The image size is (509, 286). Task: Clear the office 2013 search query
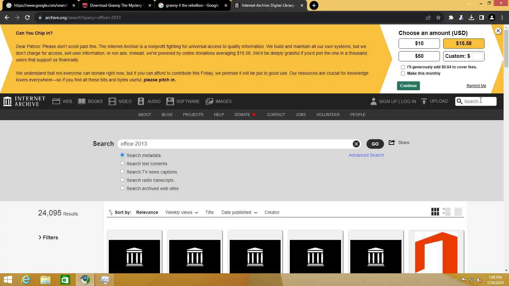pyautogui.click(x=356, y=144)
